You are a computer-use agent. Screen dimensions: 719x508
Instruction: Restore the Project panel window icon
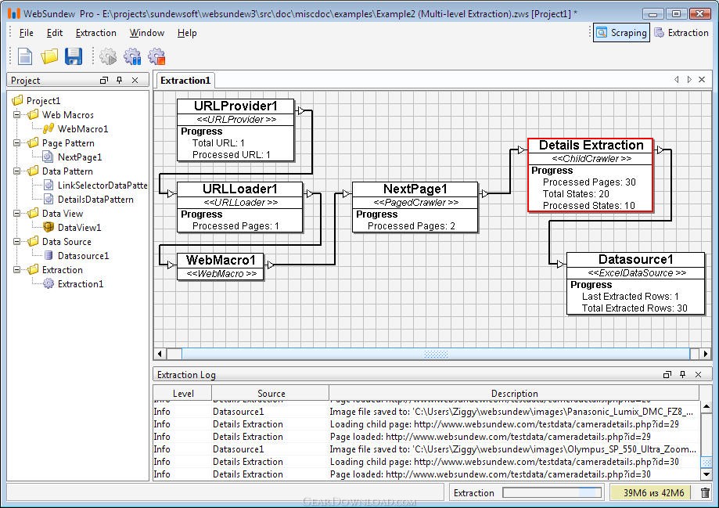point(104,81)
